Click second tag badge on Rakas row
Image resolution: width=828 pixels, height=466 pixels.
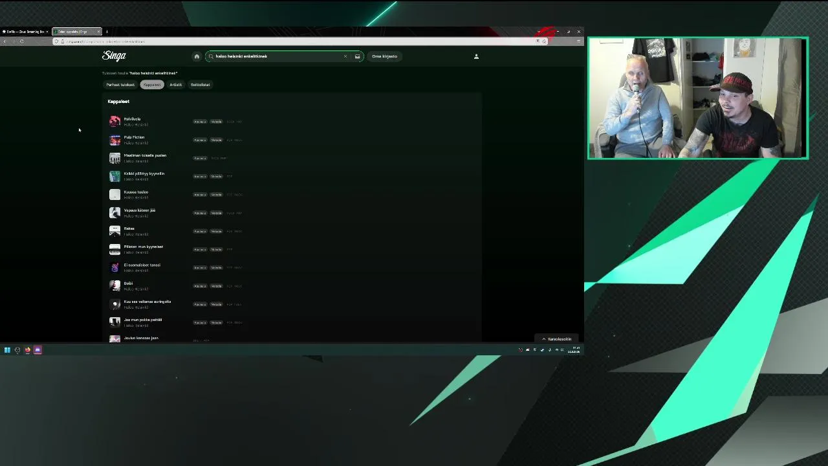[216, 231]
